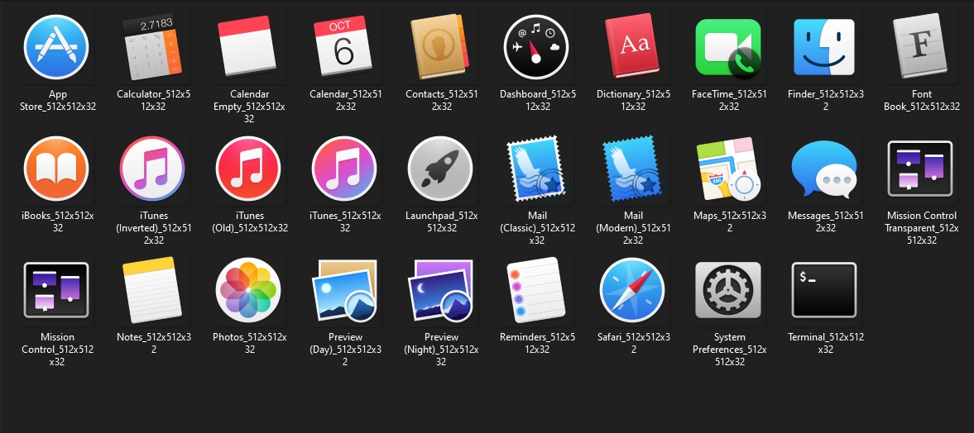Select the Photos flower icon
Image resolution: width=974 pixels, height=433 pixels.
pos(248,290)
